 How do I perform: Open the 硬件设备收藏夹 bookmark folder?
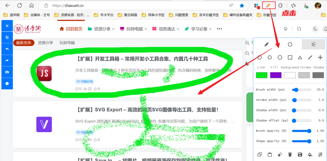[238, 15]
